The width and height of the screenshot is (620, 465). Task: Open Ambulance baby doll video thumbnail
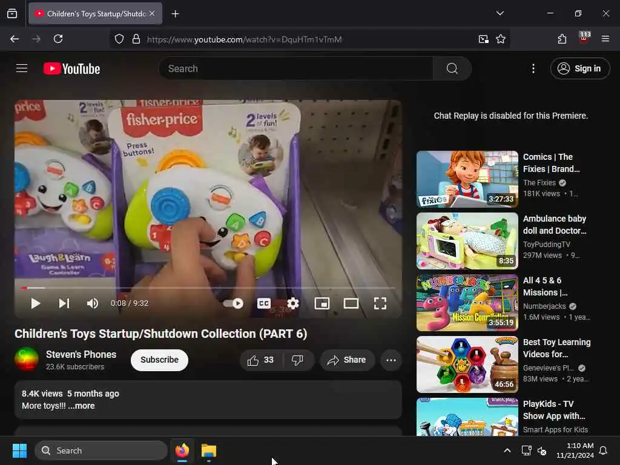[467, 241]
